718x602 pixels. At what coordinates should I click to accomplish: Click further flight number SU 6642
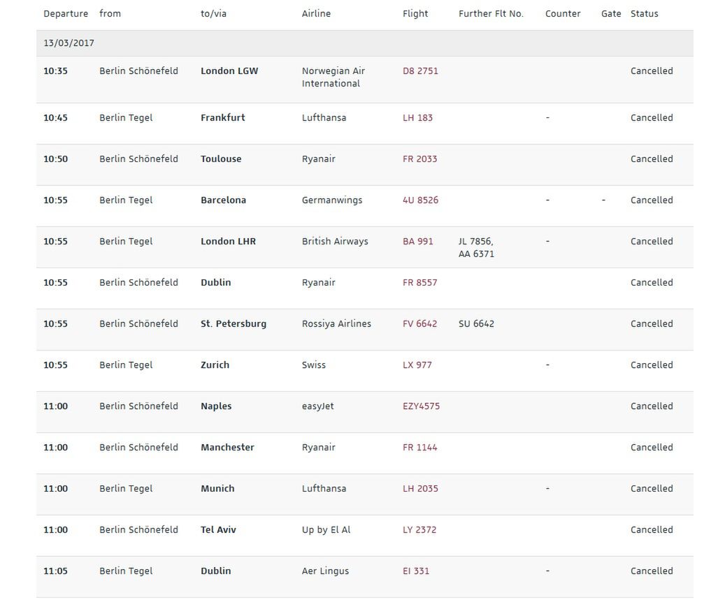pos(476,323)
